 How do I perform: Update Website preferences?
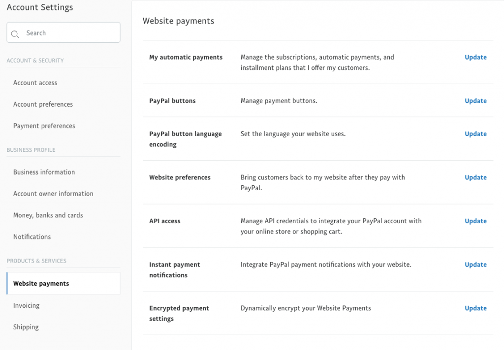tap(475, 177)
